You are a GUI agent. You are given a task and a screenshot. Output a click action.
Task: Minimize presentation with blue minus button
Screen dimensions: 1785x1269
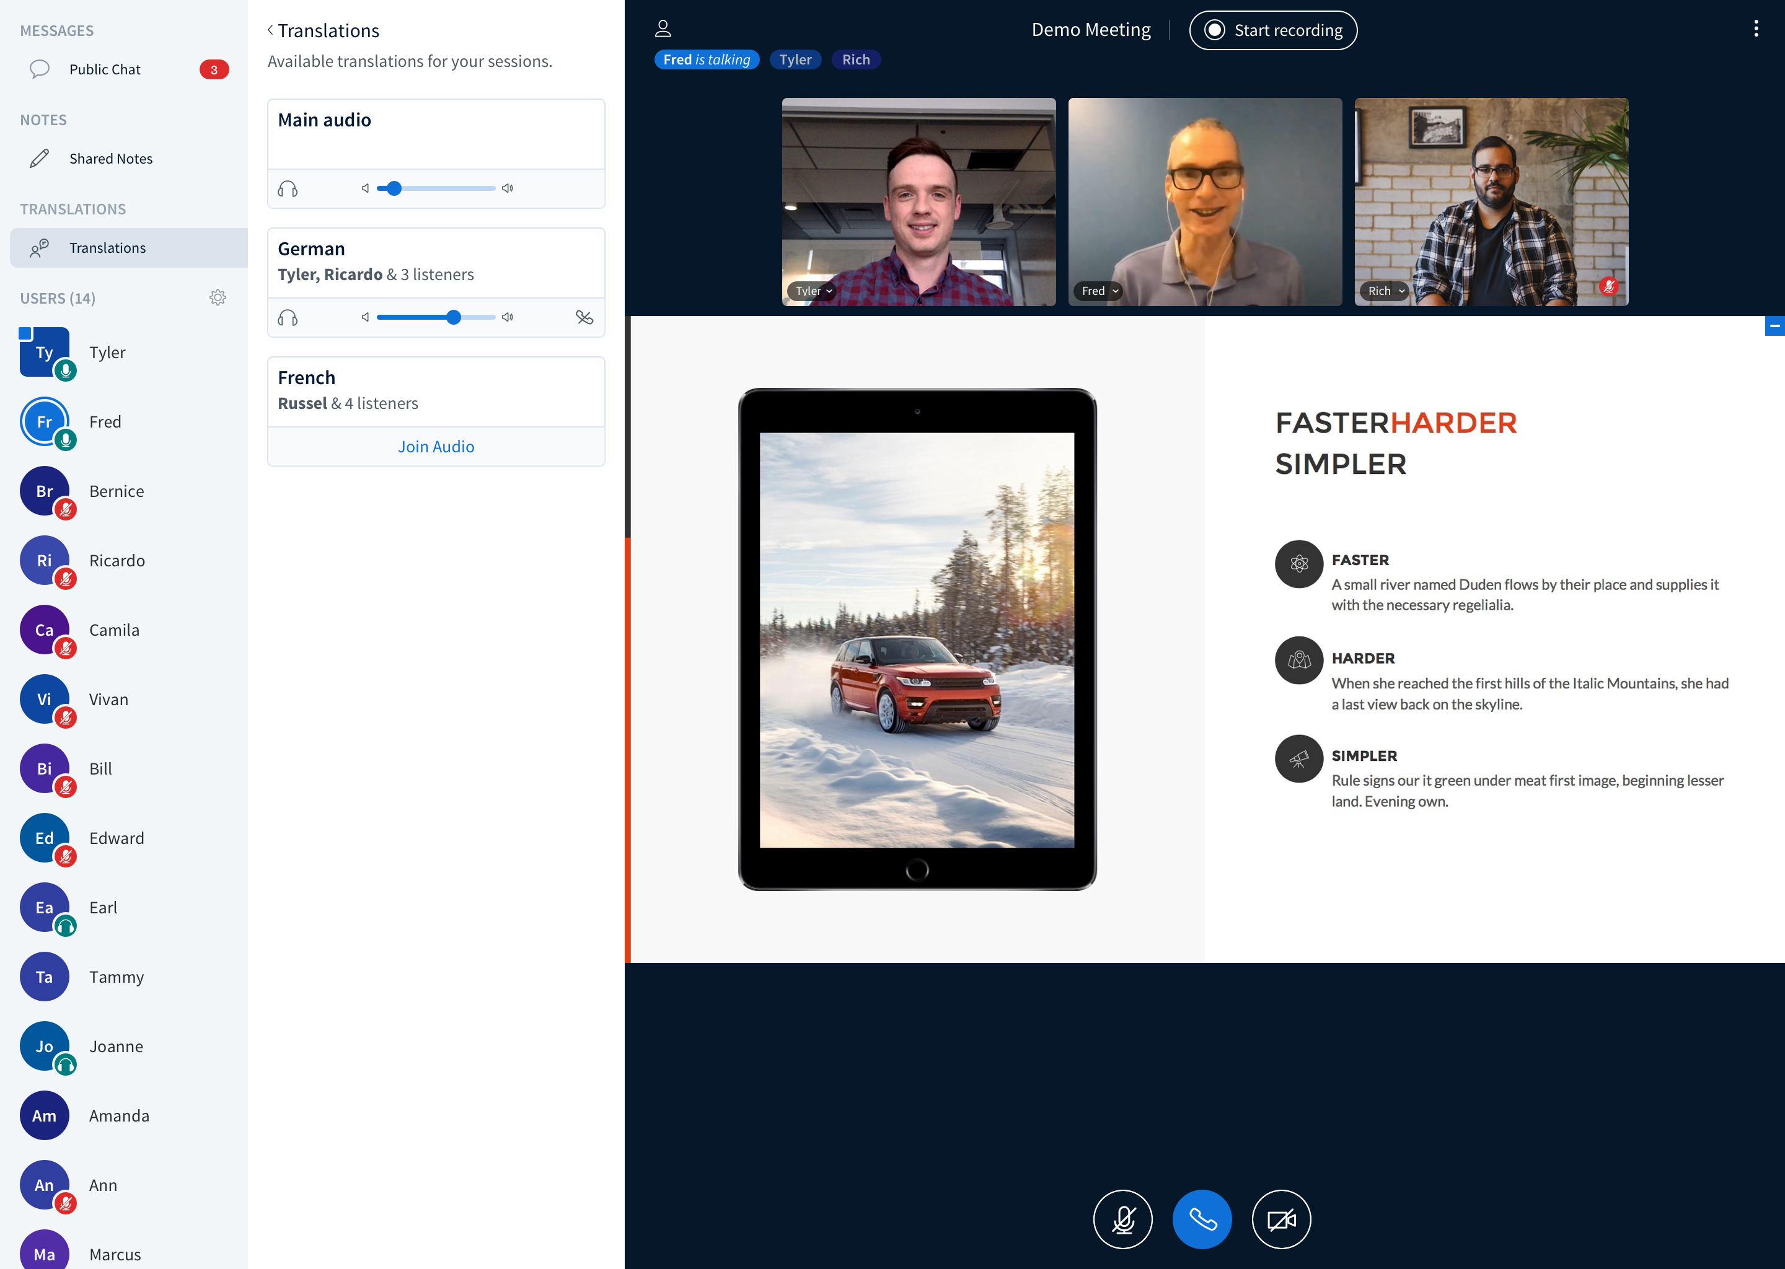[1774, 326]
